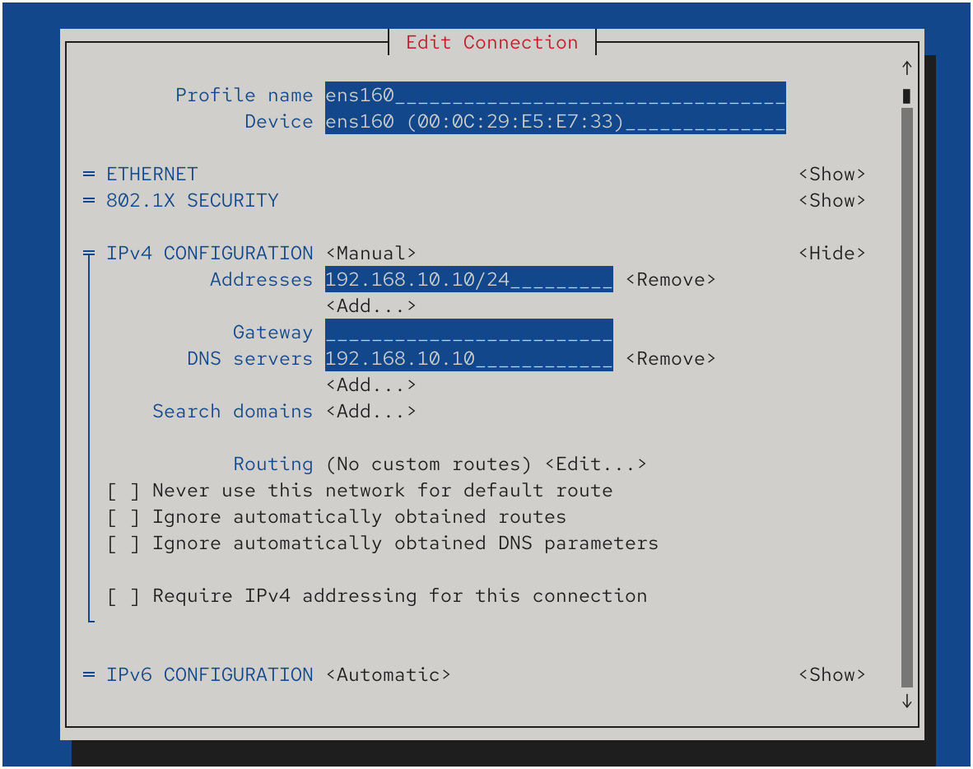Enable 'Require IPv4 addressing for this connection'
Screen dimensions: 973x769
(123, 596)
